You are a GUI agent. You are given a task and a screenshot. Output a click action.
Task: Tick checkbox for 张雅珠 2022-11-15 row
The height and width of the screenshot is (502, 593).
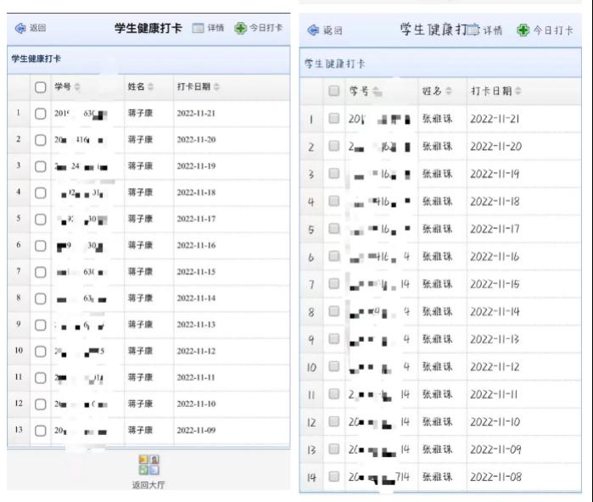pos(334,284)
